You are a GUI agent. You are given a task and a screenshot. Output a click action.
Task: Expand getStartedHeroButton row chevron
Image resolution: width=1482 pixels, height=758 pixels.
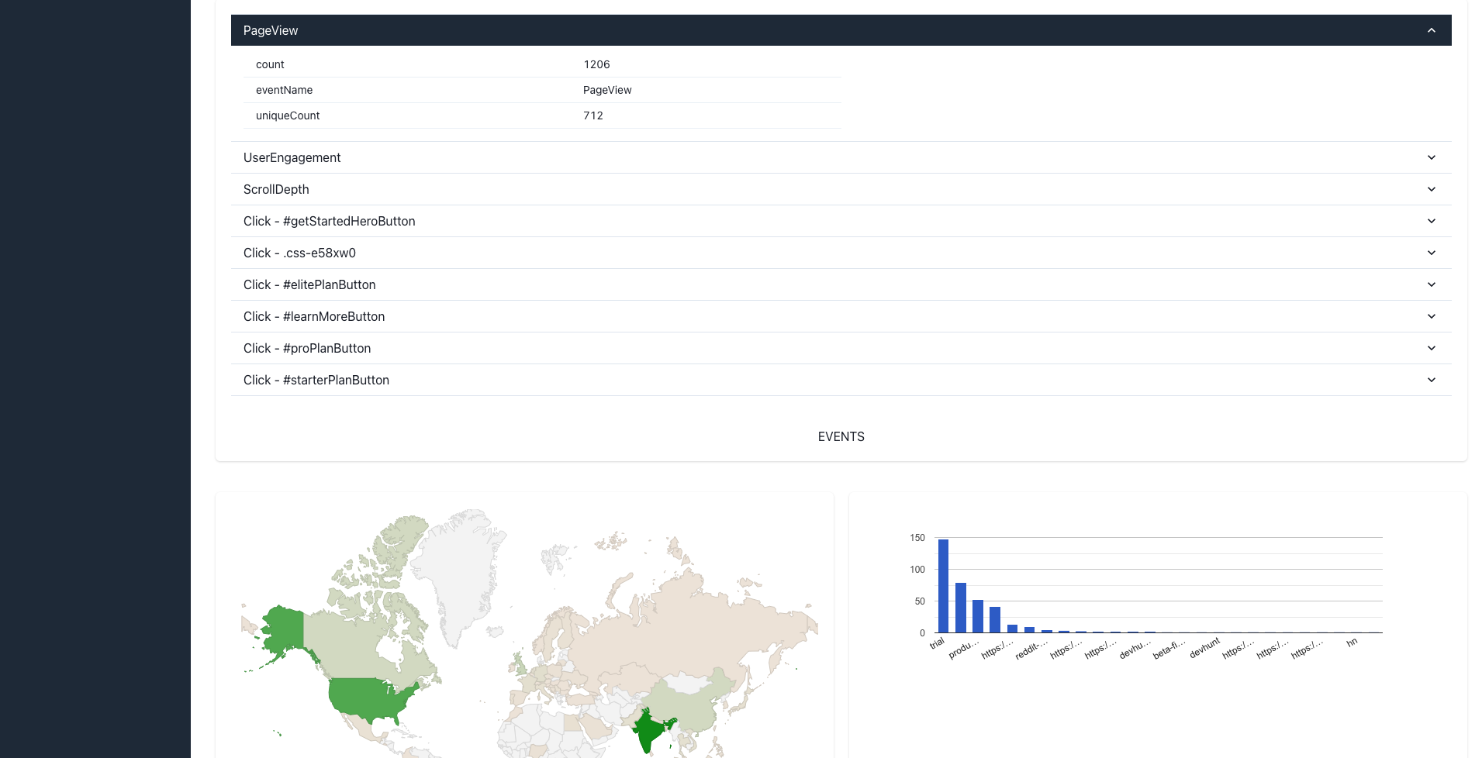1431,221
